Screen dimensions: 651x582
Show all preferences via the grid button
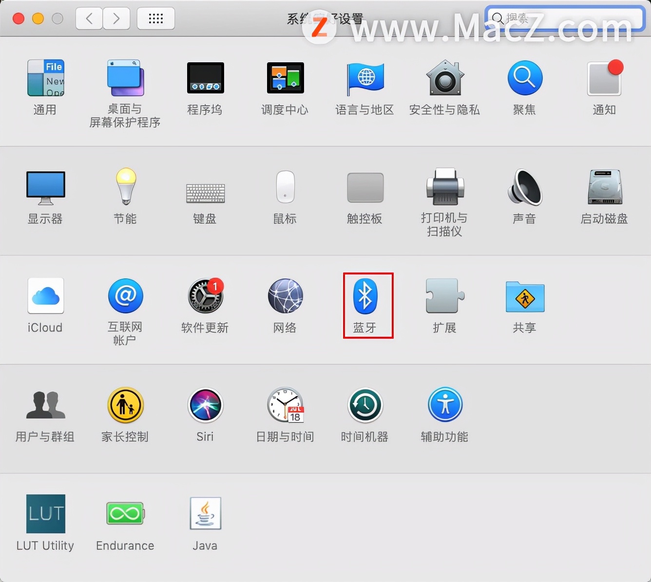[x=155, y=18]
